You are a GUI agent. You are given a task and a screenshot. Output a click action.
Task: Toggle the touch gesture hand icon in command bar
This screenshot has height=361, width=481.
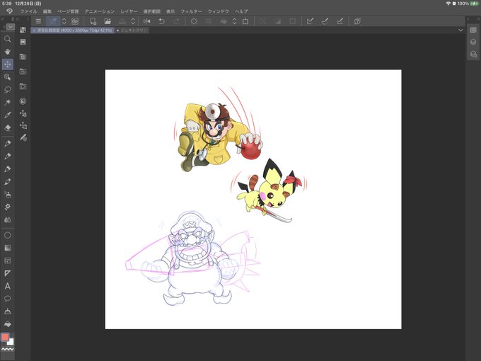point(53,21)
